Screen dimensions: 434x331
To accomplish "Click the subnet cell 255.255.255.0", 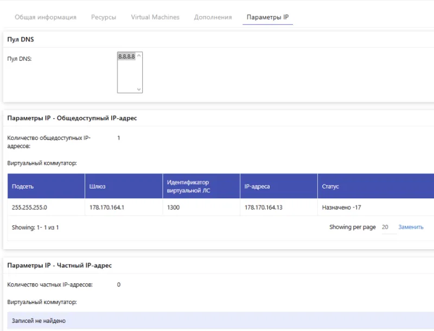I will click(x=29, y=207).
